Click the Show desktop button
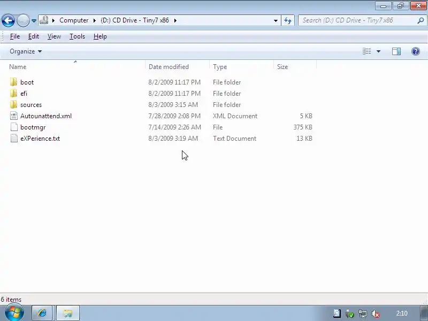This screenshot has height=321, width=428. click(424, 313)
